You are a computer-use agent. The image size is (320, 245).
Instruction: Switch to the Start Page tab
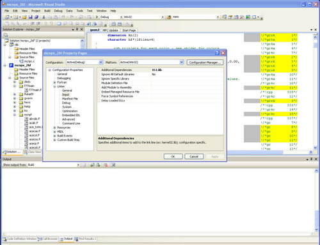tap(129, 31)
